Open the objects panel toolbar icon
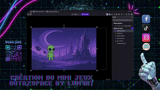The width and height of the screenshot is (160, 90). click(109, 14)
